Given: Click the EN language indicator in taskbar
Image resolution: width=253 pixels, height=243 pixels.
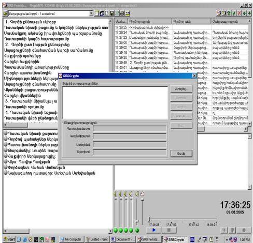Looking at the screenshot, I should 192,239.
